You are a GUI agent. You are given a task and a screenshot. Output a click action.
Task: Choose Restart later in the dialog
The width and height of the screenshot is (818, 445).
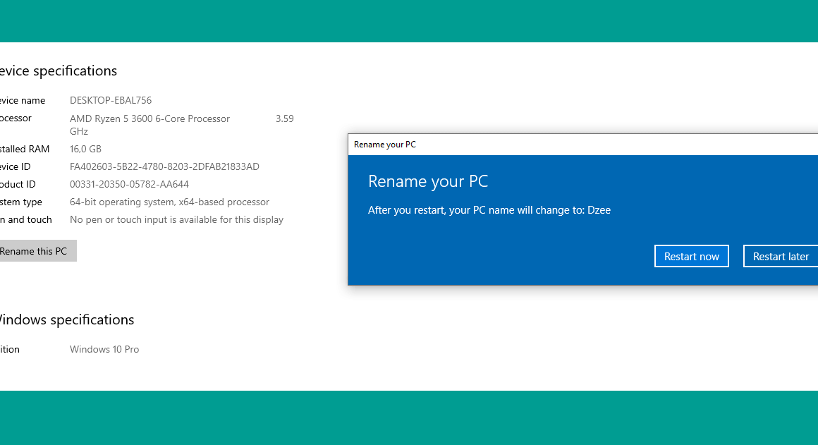pyautogui.click(x=781, y=256)
